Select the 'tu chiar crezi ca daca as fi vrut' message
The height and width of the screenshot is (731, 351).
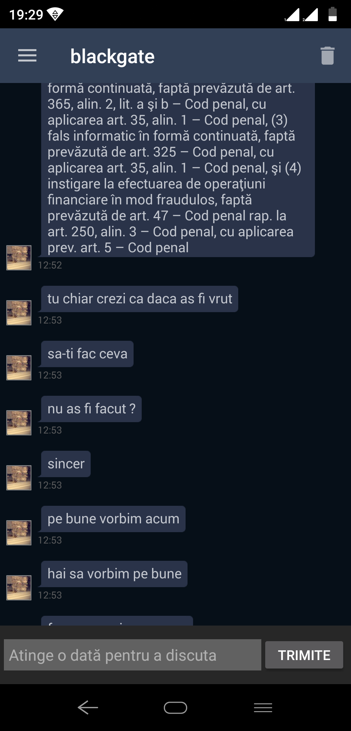click(140, 299)
